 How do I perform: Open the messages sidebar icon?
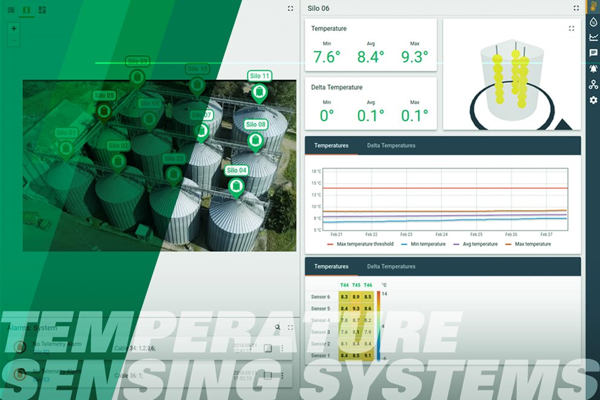tap(593, 53)
